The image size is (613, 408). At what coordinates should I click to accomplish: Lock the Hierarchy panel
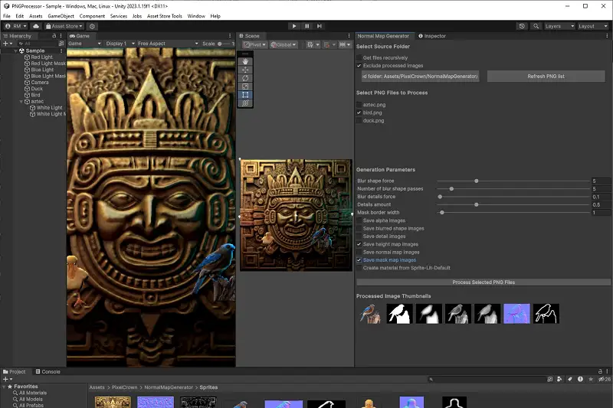54,35
